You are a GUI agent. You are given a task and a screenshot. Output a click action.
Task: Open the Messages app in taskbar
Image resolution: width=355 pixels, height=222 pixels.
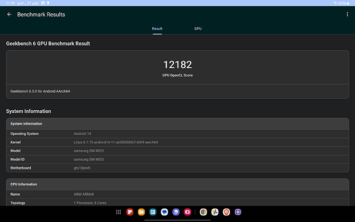click(x=164, y=212)
